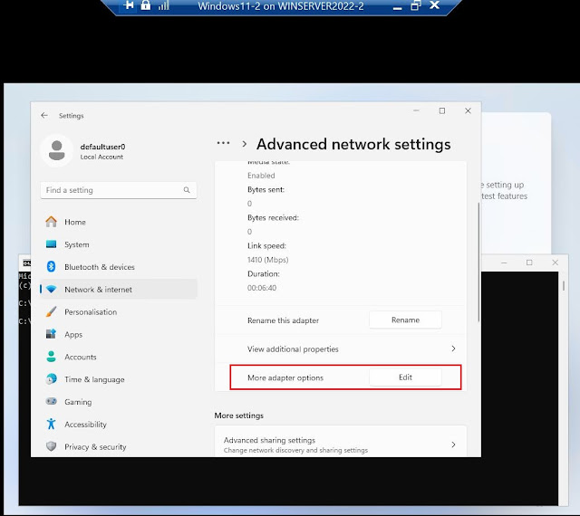Viewport: 580px width, 516px height.
Task: Click the More settings section heading
Action: (239, 416)
